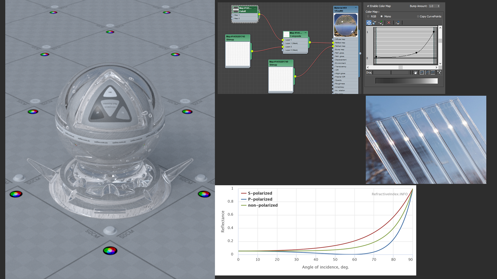
Task: Click the Reflect map input socket
Action: click(333, 43)
